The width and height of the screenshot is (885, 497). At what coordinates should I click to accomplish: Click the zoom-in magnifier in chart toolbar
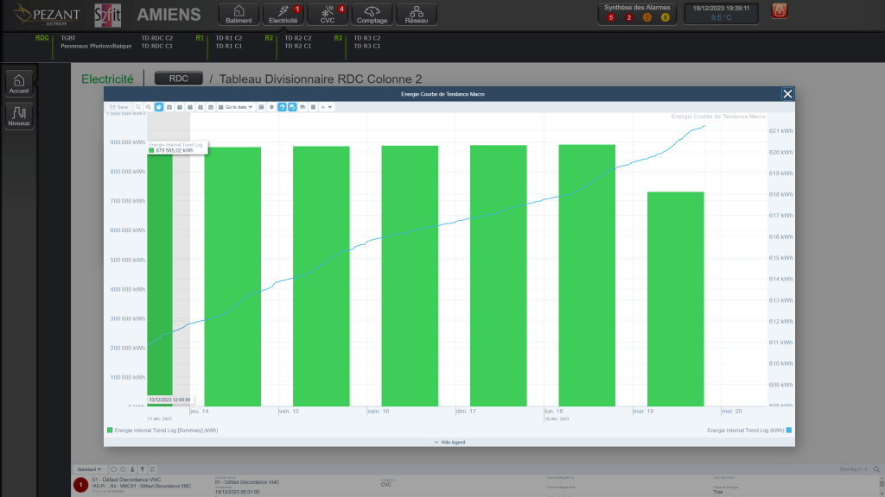pos(149,107)
